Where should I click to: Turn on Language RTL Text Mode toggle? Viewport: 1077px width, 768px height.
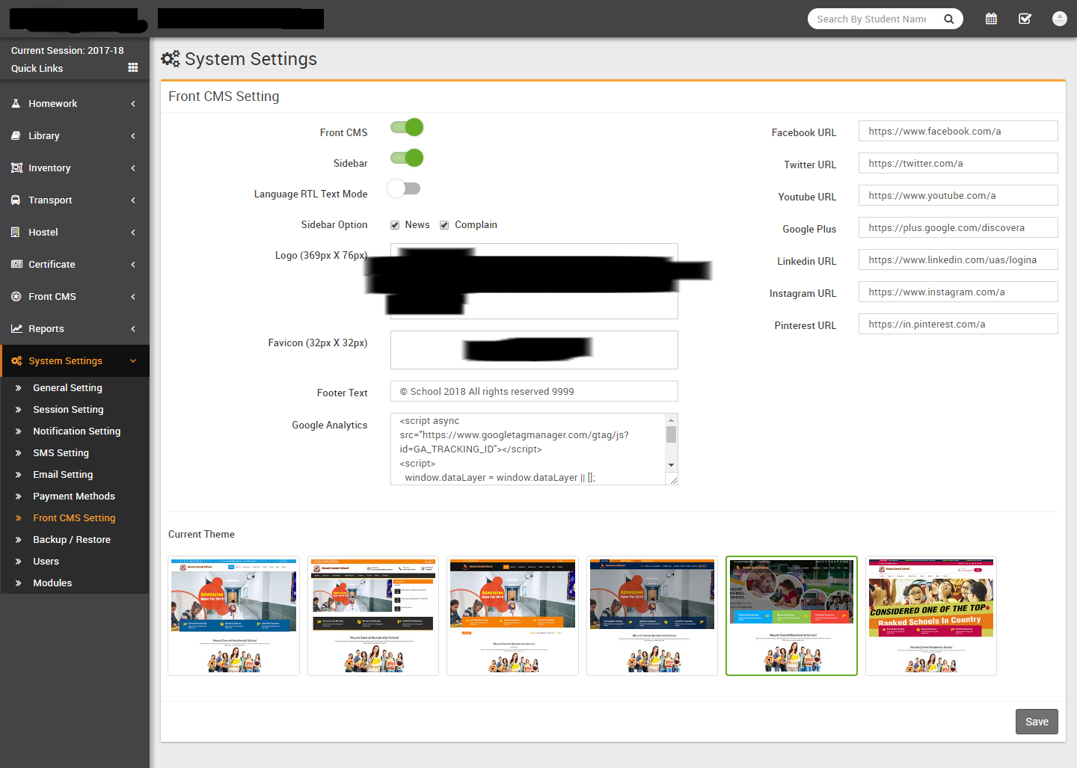tap(404, 188)
